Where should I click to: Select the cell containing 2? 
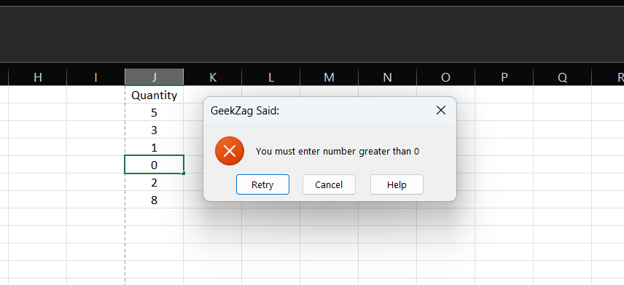(154, 183)
